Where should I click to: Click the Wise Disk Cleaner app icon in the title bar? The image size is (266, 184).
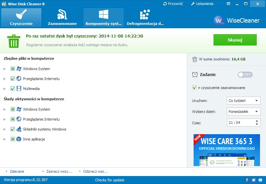(4, 4)
